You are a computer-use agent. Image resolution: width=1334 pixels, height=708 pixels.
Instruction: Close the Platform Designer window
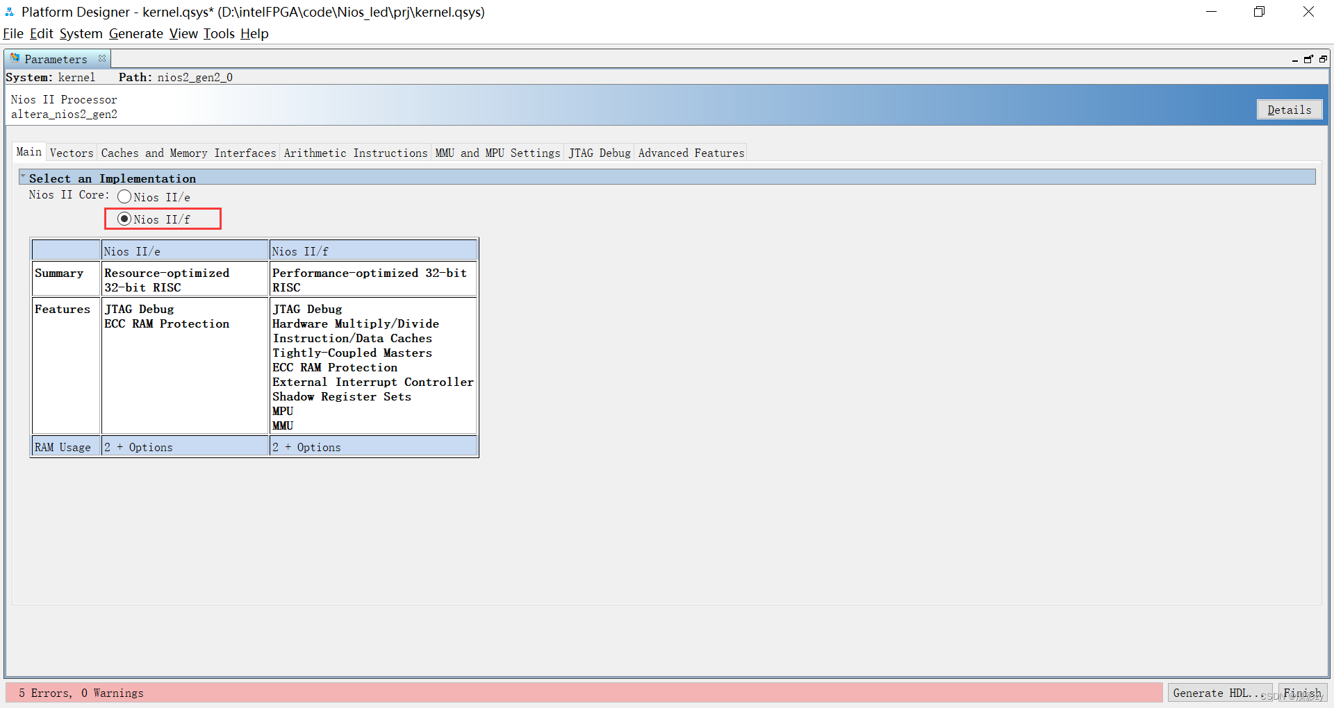pos(1308,12)
